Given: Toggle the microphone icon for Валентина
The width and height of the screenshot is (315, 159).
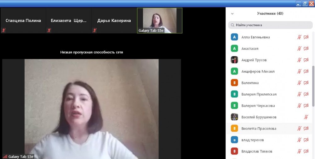Looking at the screenshot, I should [x=299, y=83].
